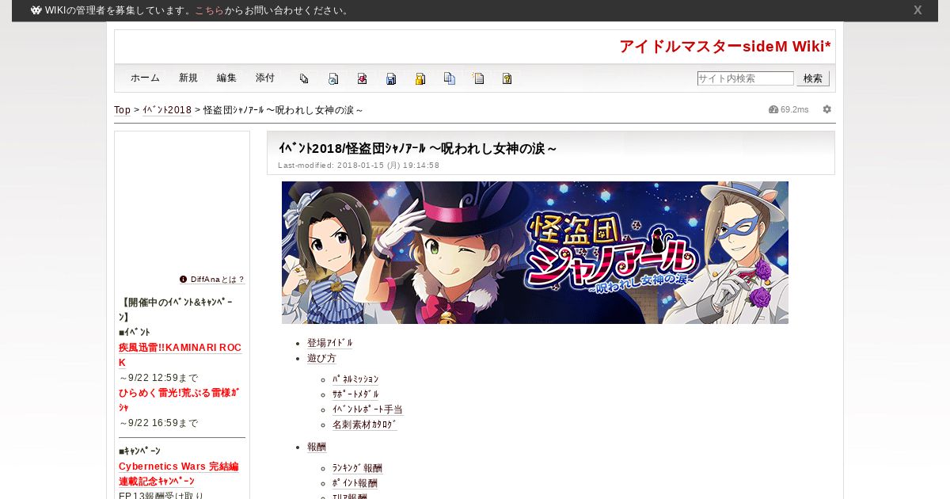Open the 編集 menu item
The image size is (950, 499).
[226, 78]
